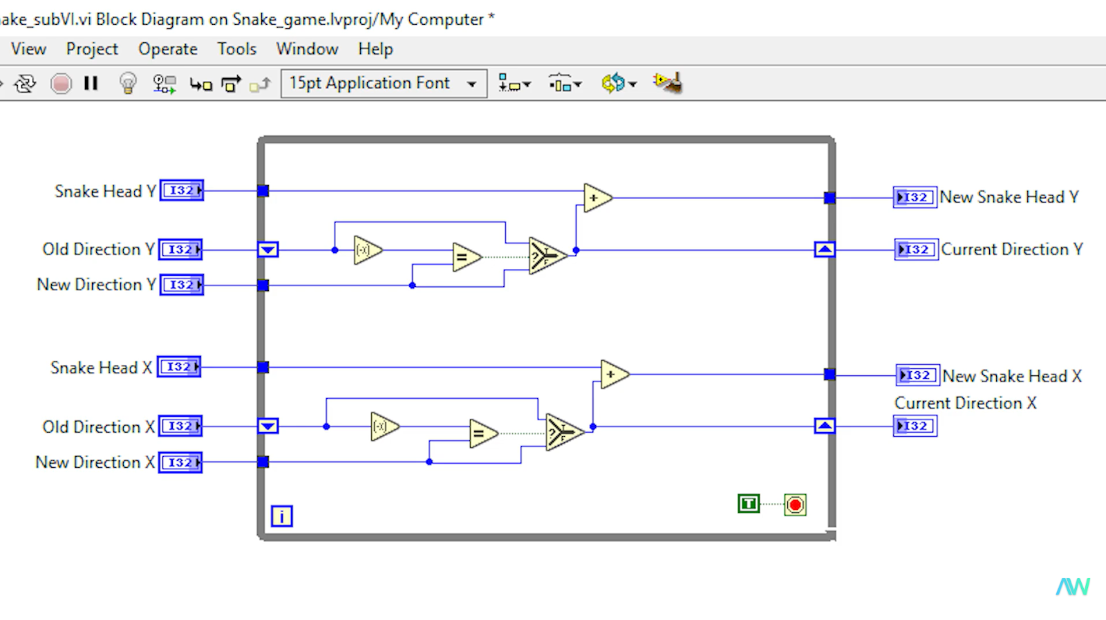Toggle the True boolean constant

[x=749, y=504]
